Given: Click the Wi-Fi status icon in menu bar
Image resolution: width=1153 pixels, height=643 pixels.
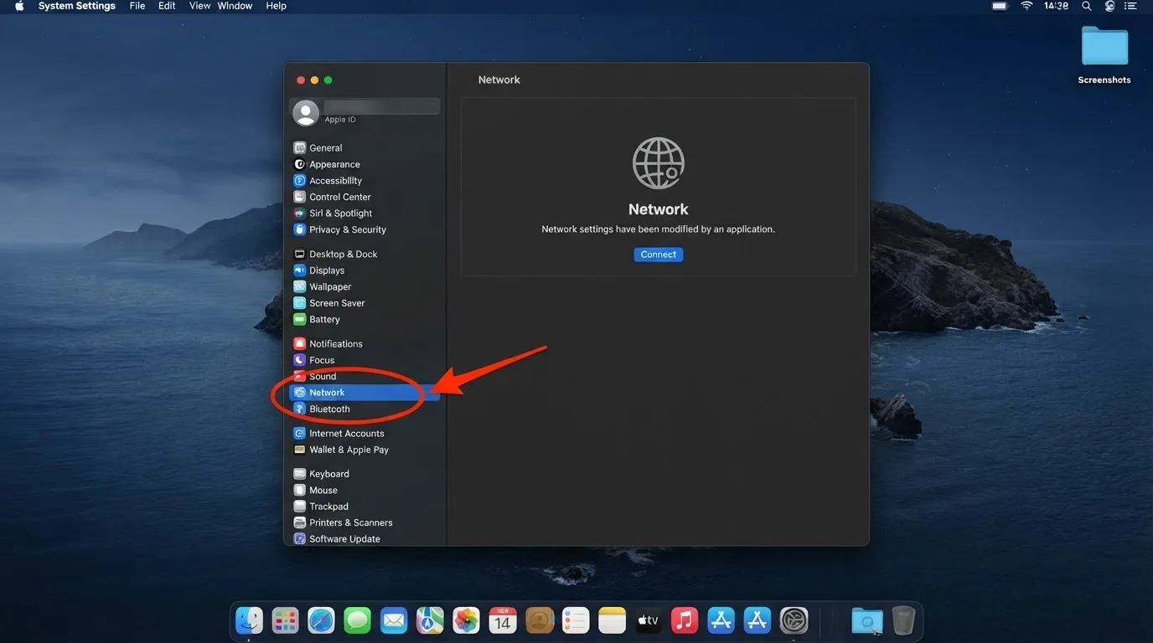Looking at the screenshot, I should pos(1026,6).
